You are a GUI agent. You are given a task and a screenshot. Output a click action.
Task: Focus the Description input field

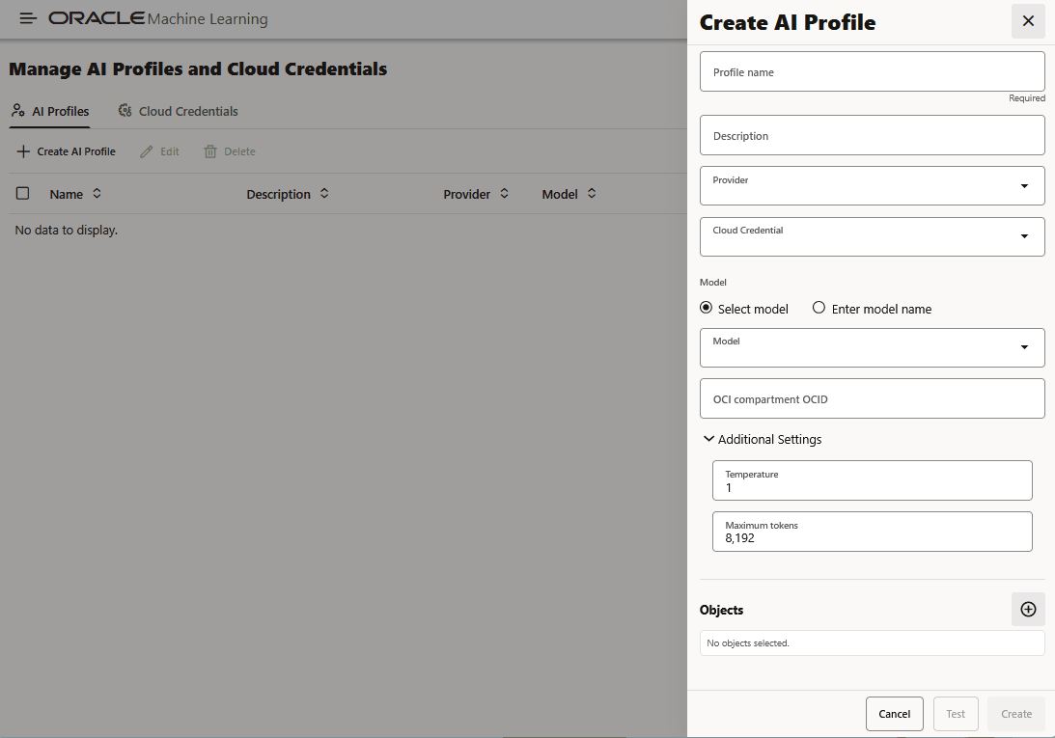872,135
